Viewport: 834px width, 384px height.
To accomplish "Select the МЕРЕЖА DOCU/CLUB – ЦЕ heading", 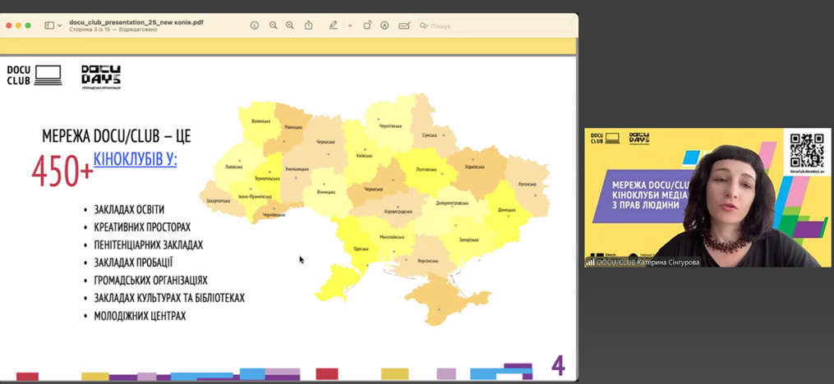I will tap(117, 136).
